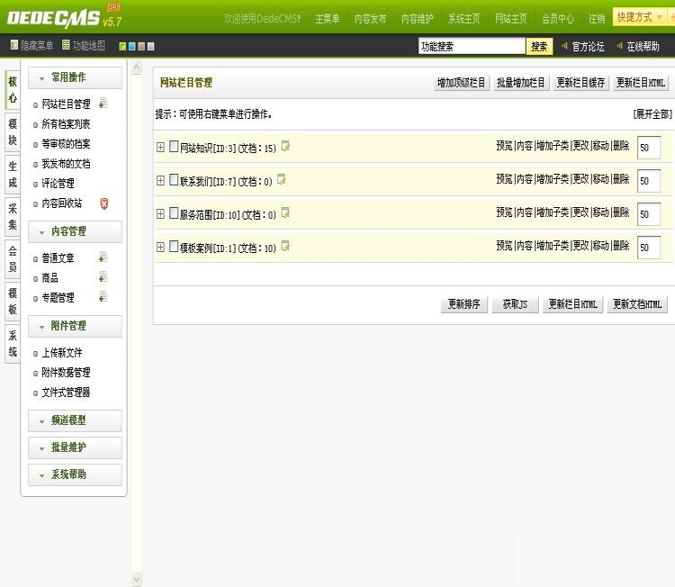Image resolution: width=675 pixels, height=587 pixels.
Task: Expand the 批量维护 menu section
Action: click(75, 447)
